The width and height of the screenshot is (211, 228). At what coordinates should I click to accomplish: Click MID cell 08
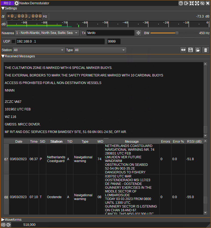click(100, 197)
